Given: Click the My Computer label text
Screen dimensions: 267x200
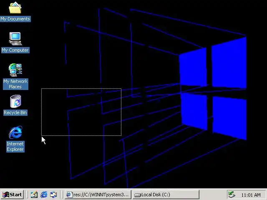Looking at the screenshot, I should (x=15, y=50).
